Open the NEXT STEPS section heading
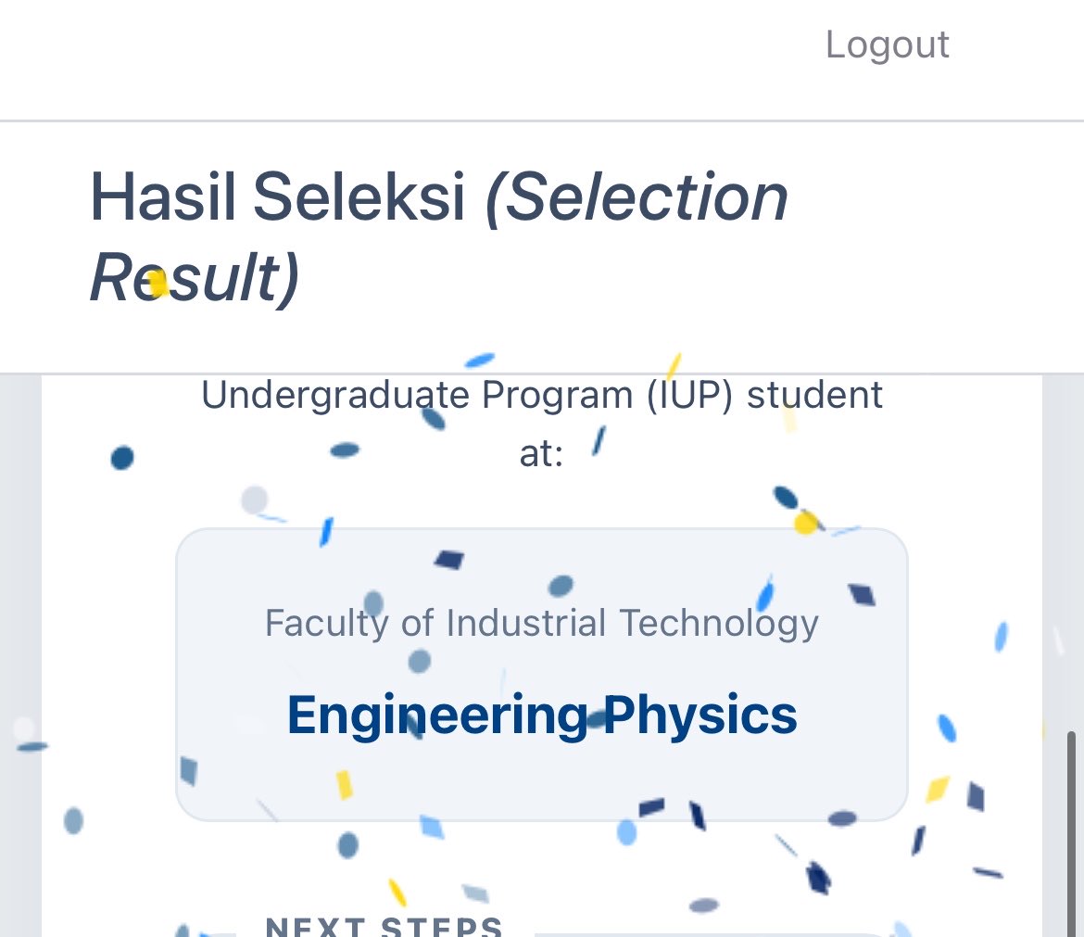The height and width of the screenshot is (937, 1084). click(x=384, y=927)
